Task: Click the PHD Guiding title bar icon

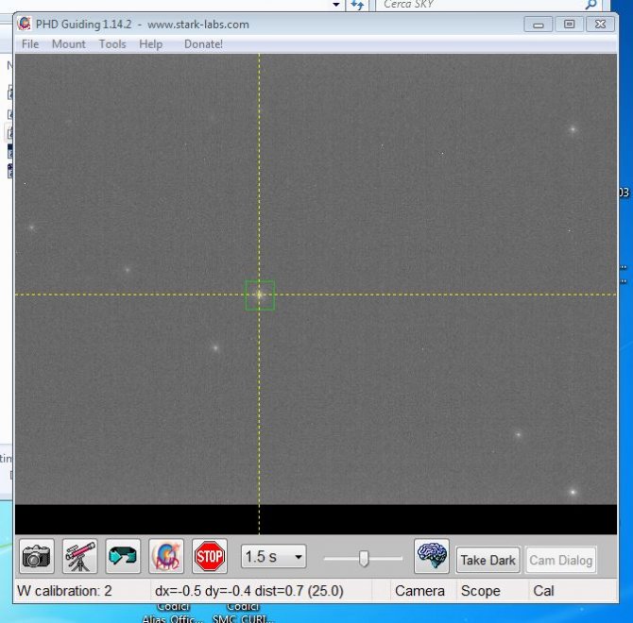Action: 25,25
